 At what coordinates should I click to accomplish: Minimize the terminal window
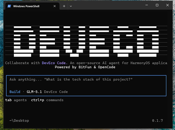coord(147,5)
